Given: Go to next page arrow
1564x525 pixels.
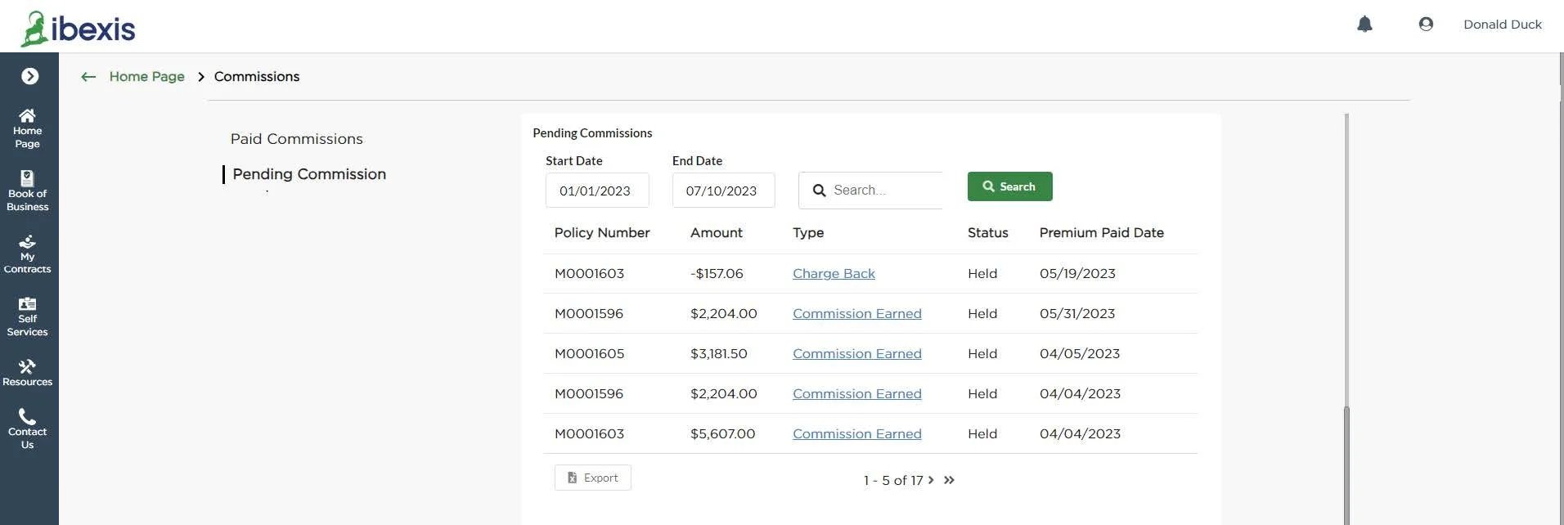Looking at the screenshot, I should coord(931,480).
